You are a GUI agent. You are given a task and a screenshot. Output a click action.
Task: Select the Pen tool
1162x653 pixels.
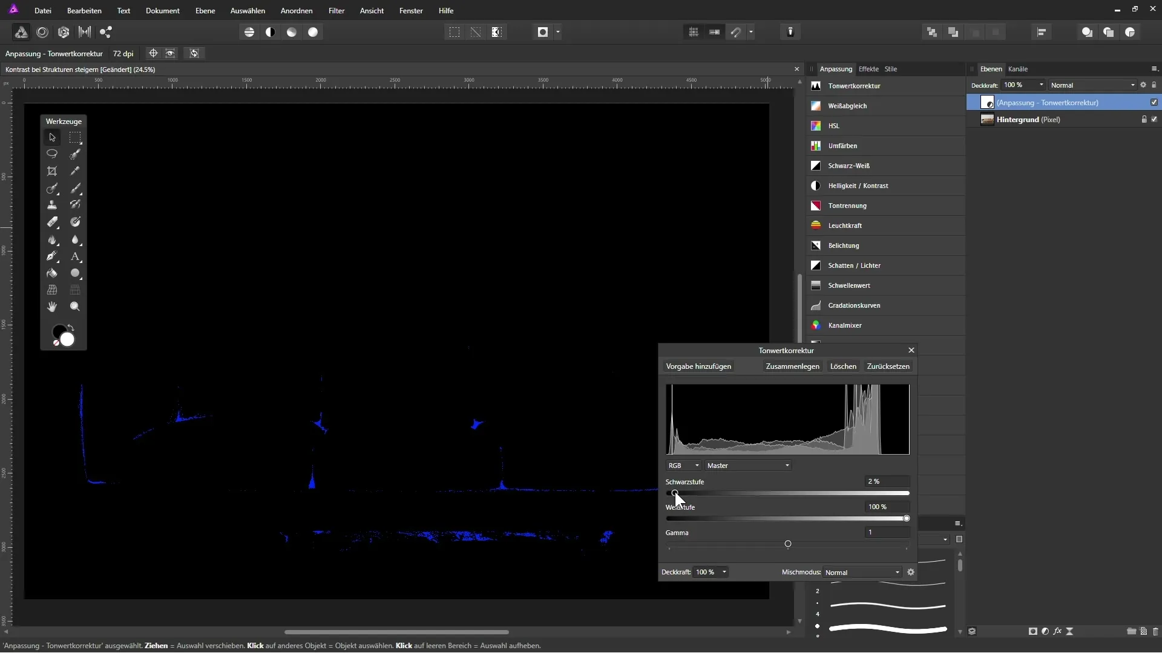point(52,256)
